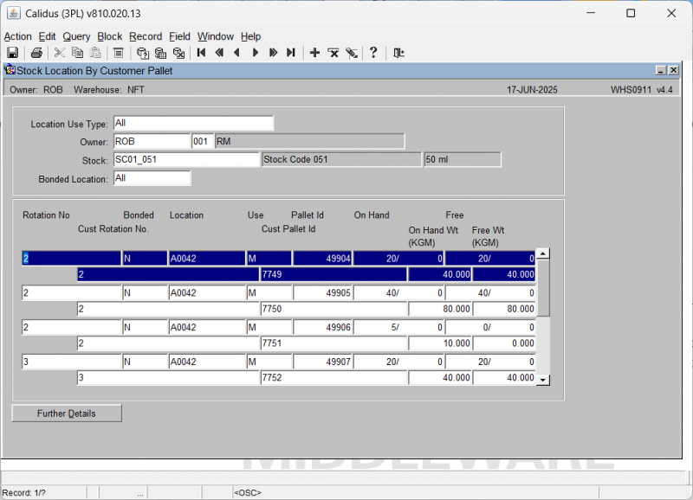This screenshot has width=693, height=500.
Task: Open the Record menu
Action: 146,36
